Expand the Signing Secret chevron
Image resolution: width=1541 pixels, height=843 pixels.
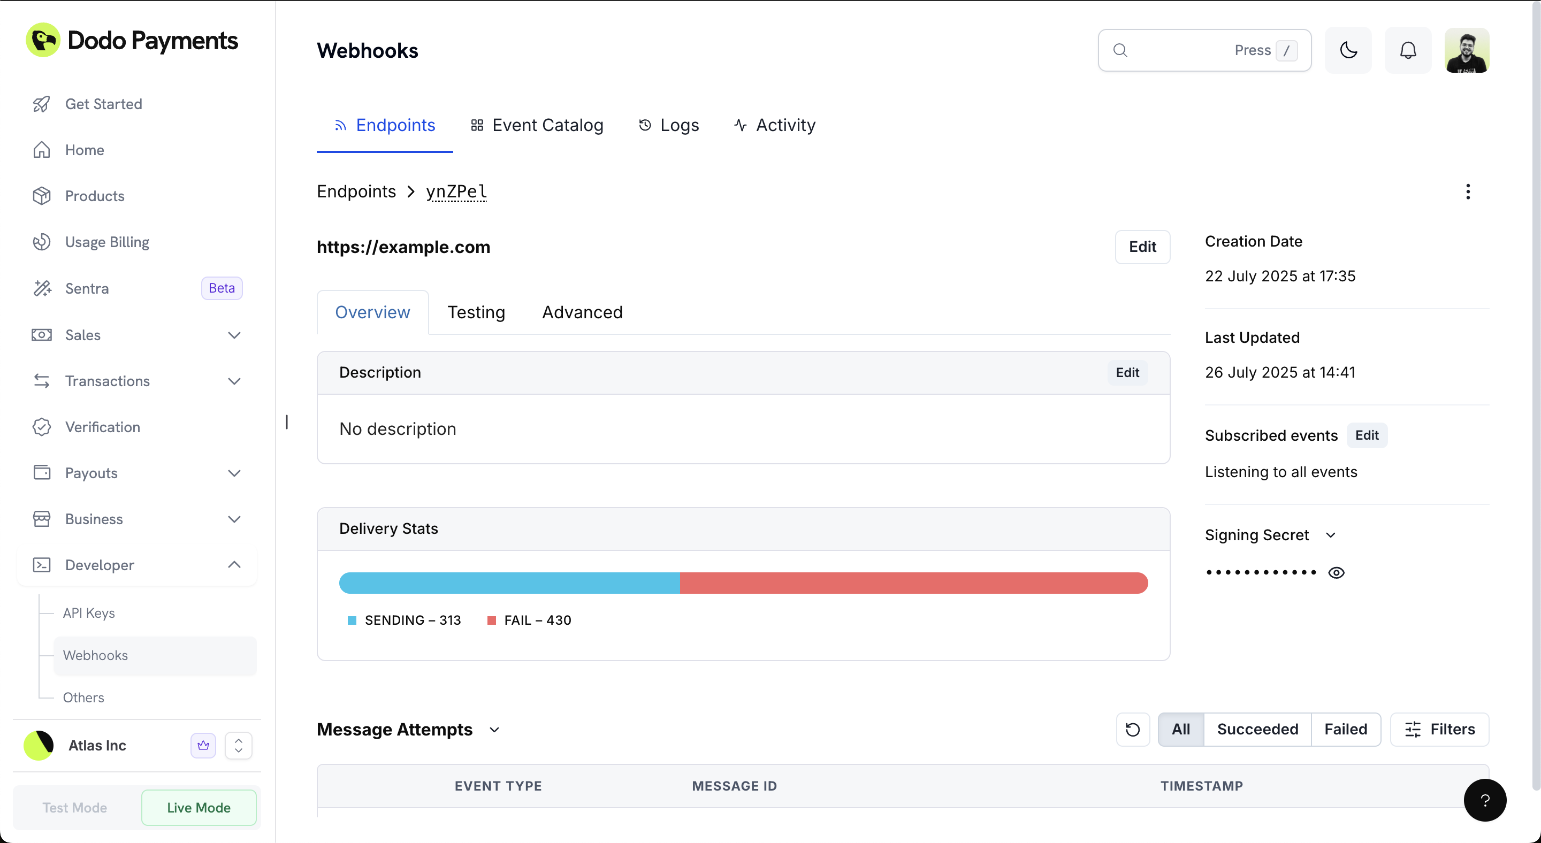click(1331, 535)
